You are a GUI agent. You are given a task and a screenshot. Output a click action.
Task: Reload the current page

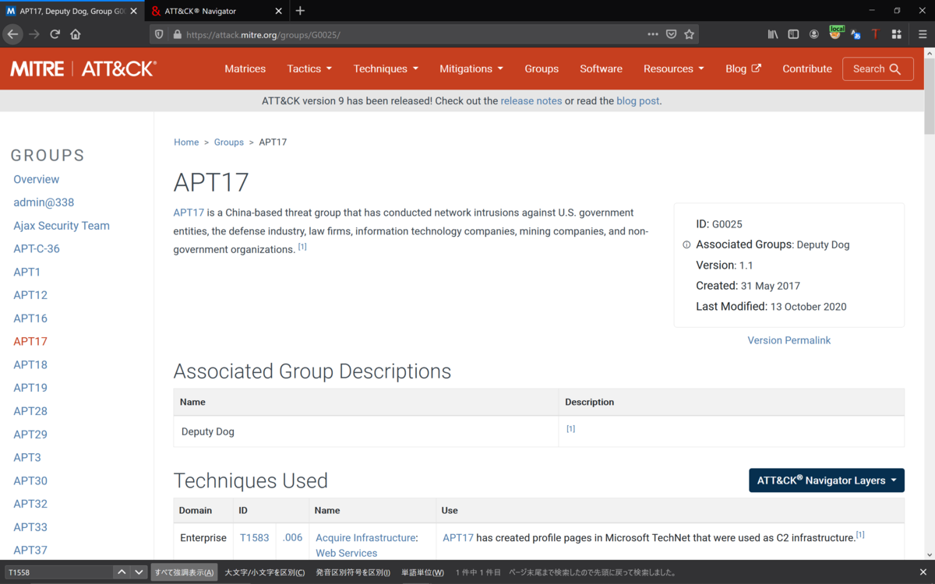[55, 34]
